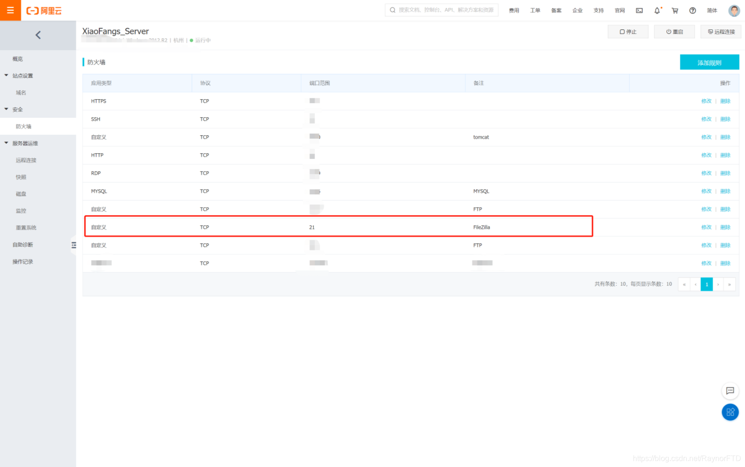
Task: Click 工单 in the top navigation
Action: tap(535, 10)
